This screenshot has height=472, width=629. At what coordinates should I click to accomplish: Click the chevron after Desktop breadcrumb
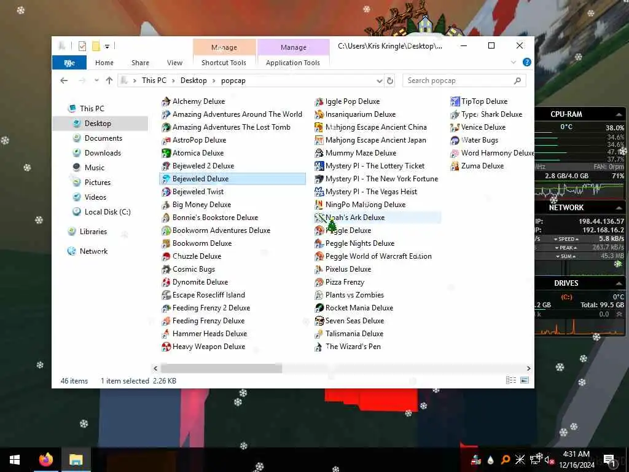click(x=214, y=81)
